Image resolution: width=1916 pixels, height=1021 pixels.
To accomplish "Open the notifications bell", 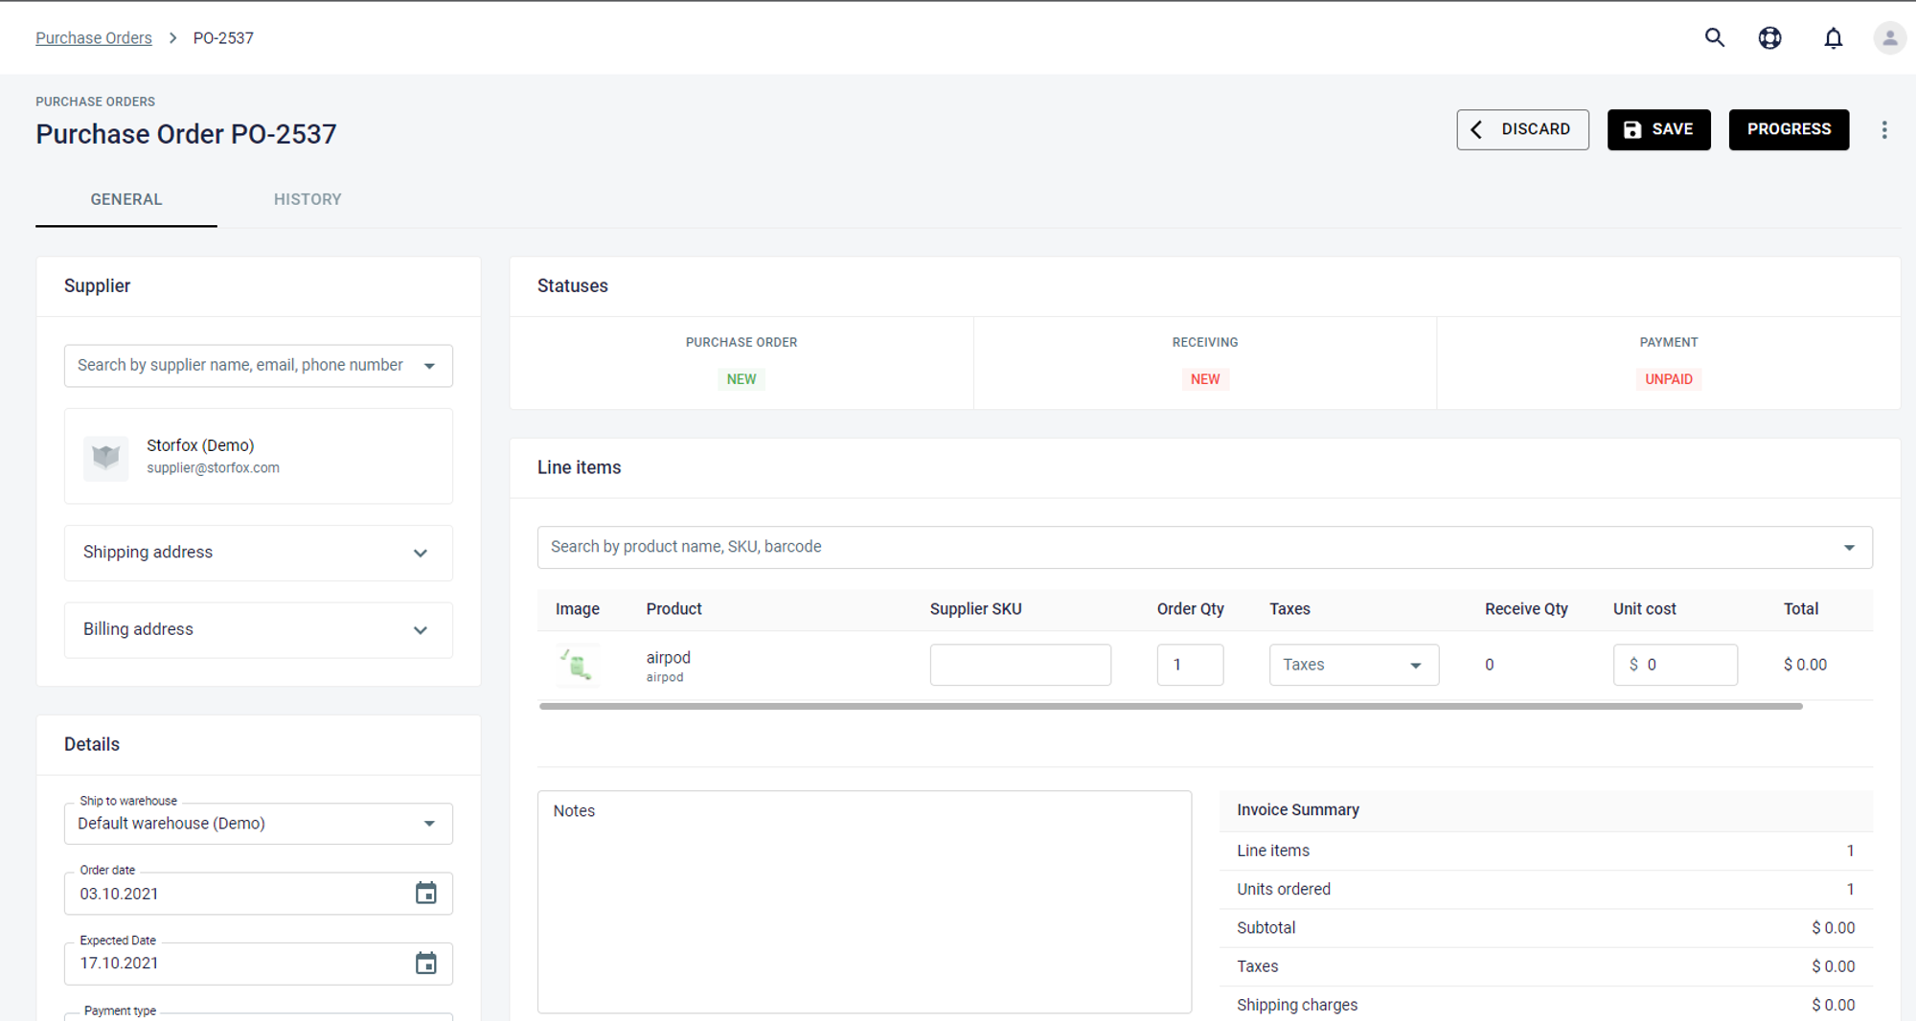I will point(1833,37).
